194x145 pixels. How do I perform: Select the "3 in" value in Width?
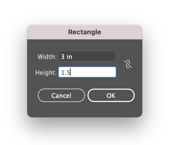(x=67, y=57)
